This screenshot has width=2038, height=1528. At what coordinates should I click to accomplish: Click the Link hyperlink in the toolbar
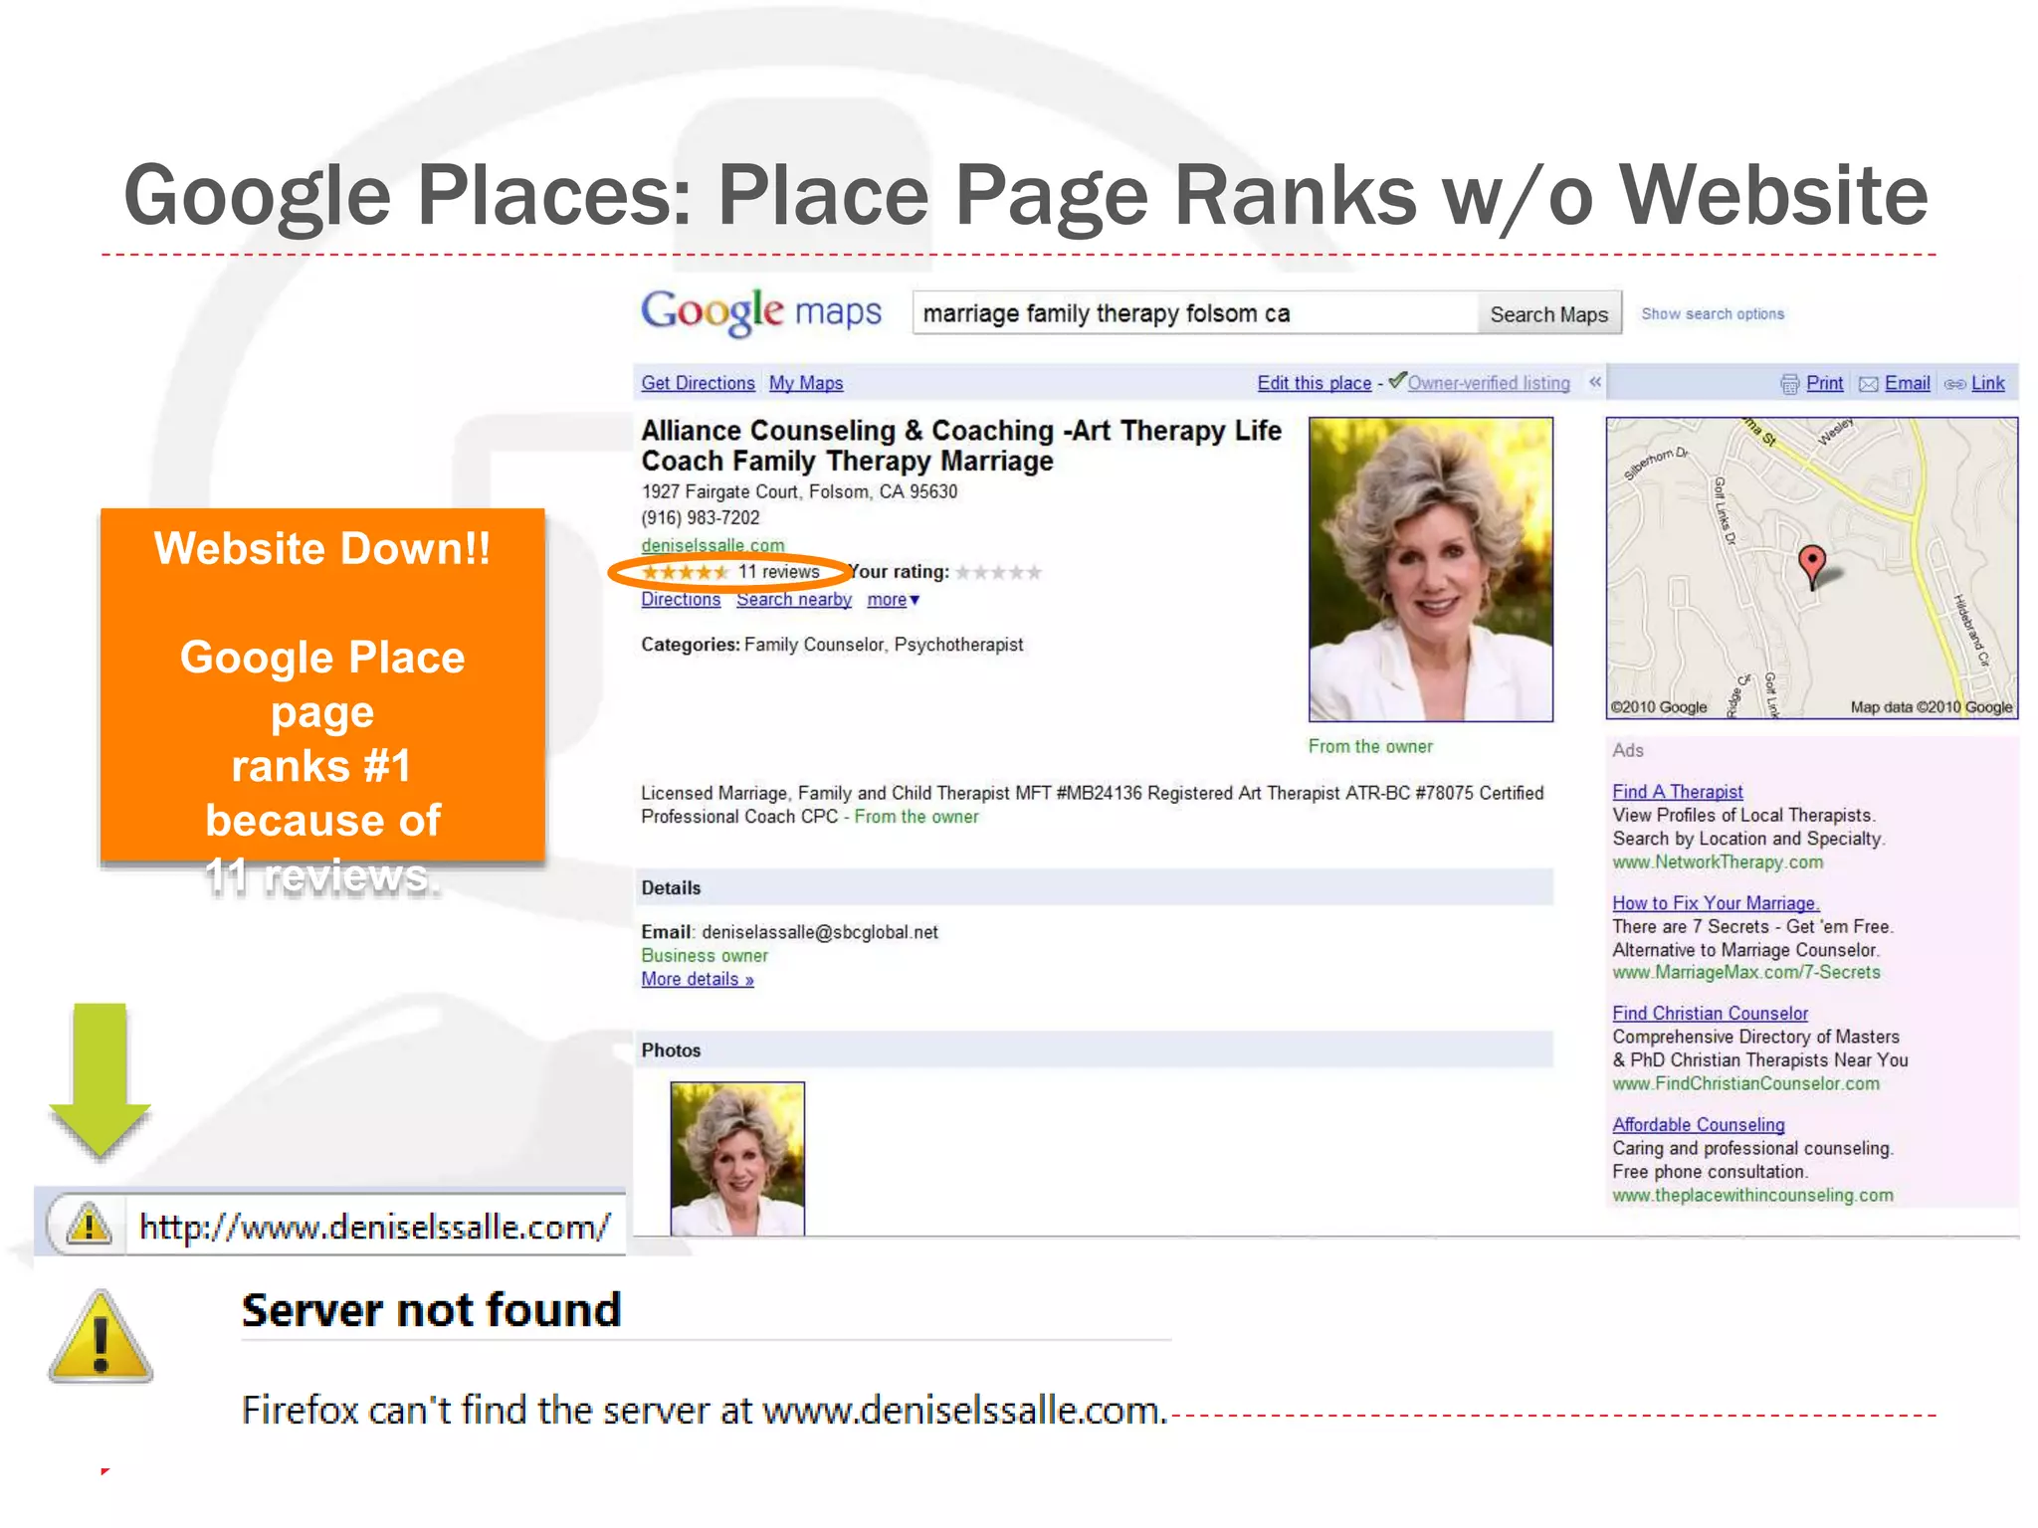click(1988, 383)
